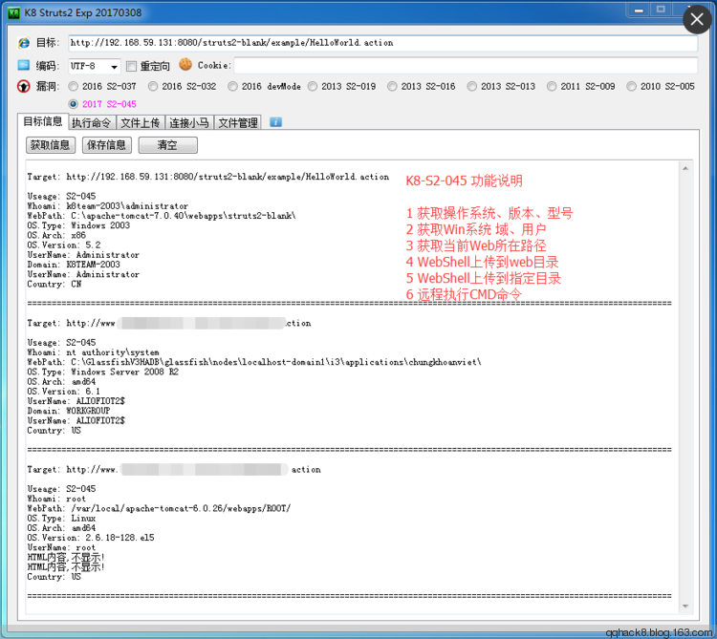Click the cookie icon beside Cookie field
Screen dimensions: 717x639
185,65
